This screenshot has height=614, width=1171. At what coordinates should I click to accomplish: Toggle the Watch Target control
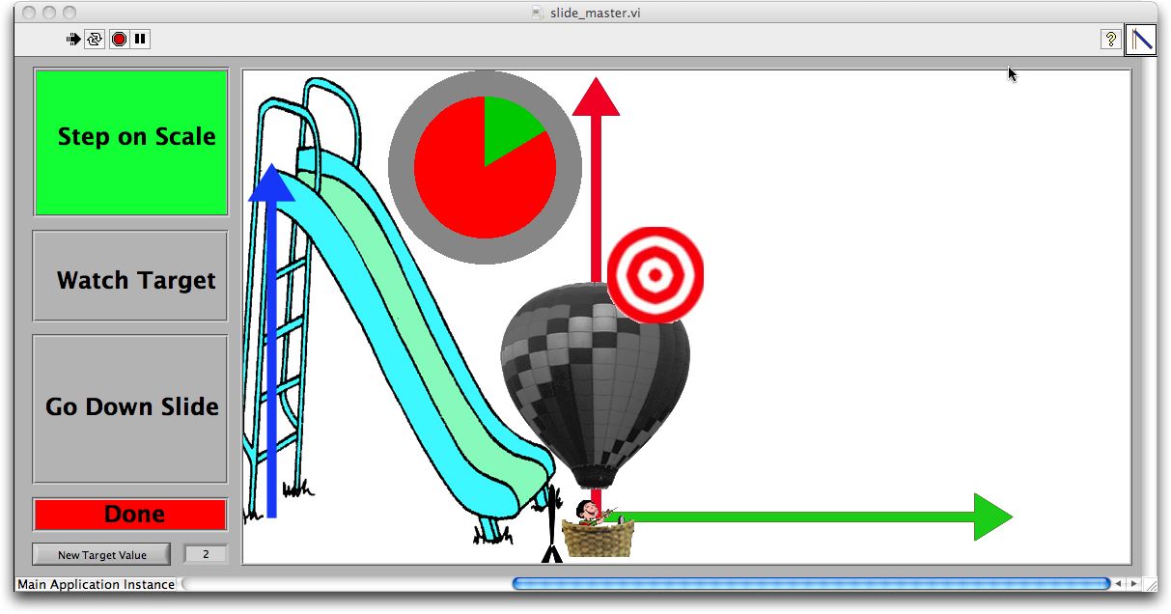(x=130, y=279)
